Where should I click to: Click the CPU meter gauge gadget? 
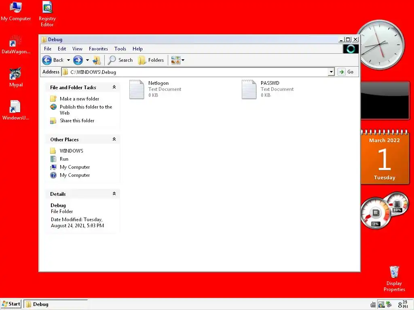tap(376, 213)
